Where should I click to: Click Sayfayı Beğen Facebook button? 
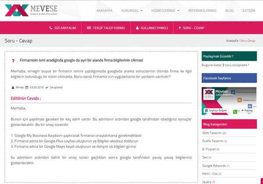click(x=216, y=110)
